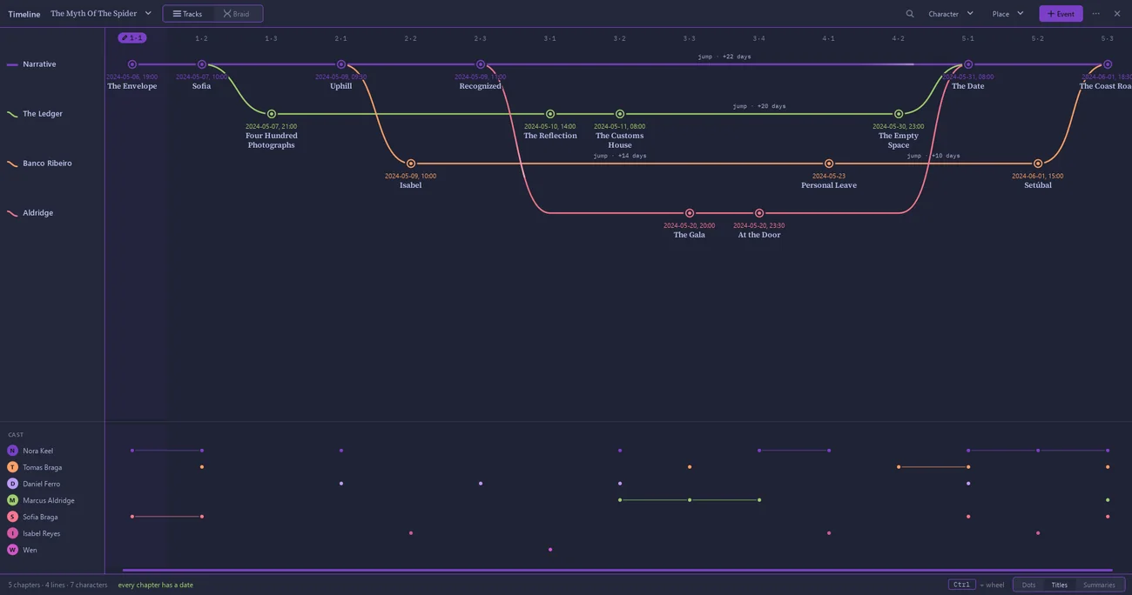Click the CAST section header
The width and height of the screenshot is (1132, 595).
click(16, 435)
